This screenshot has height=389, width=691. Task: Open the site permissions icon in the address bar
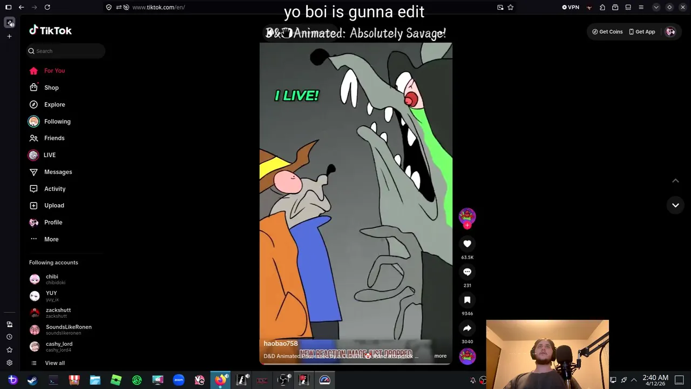tap(119, 7)
